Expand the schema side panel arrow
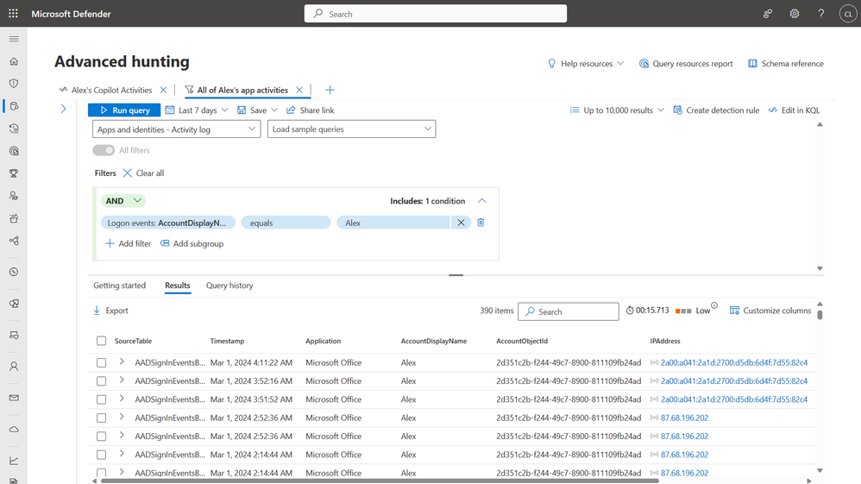This screenshot has width=861, height=484. coord(63,109)
